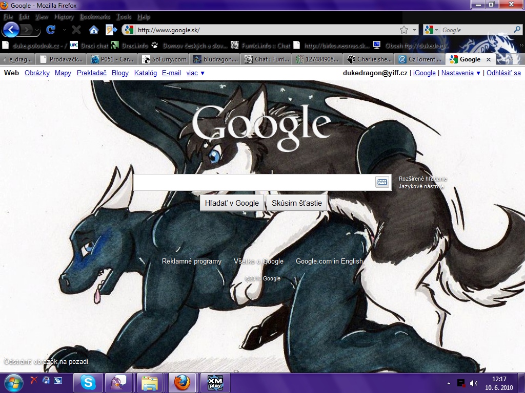
Task: Open 'Google.com in English' link
Action: point(329,261)
